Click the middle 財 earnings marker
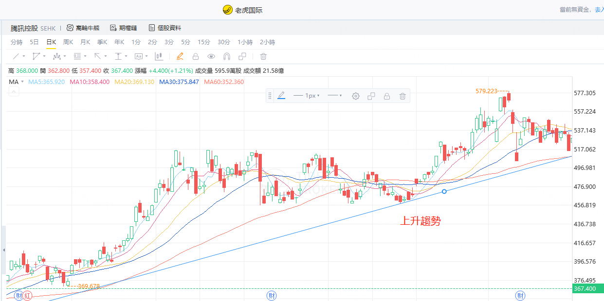604x301 pixels. pyautogui.click(x=271, y=295)
